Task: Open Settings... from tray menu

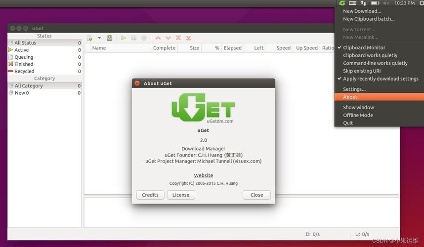Action: [x=379, y=89]
